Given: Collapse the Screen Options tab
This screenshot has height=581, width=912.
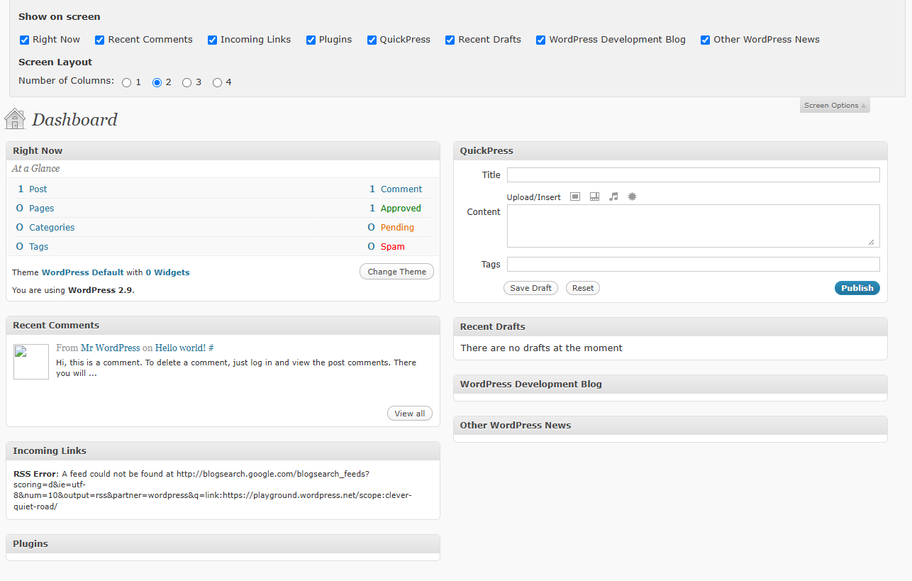Looking at the screenshot, I should (x=835, y=105).
